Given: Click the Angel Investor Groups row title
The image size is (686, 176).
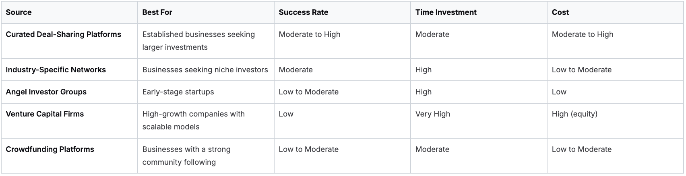Looking at the screenshot, I should tap(46, 92).
